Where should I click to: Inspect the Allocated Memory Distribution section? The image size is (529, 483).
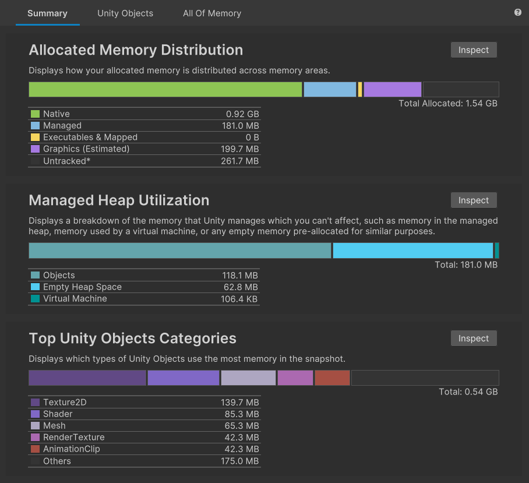point(474,50)
